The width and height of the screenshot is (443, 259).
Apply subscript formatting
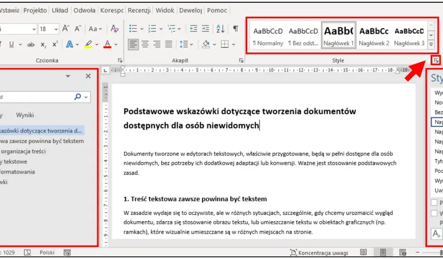tap(43, 45)
